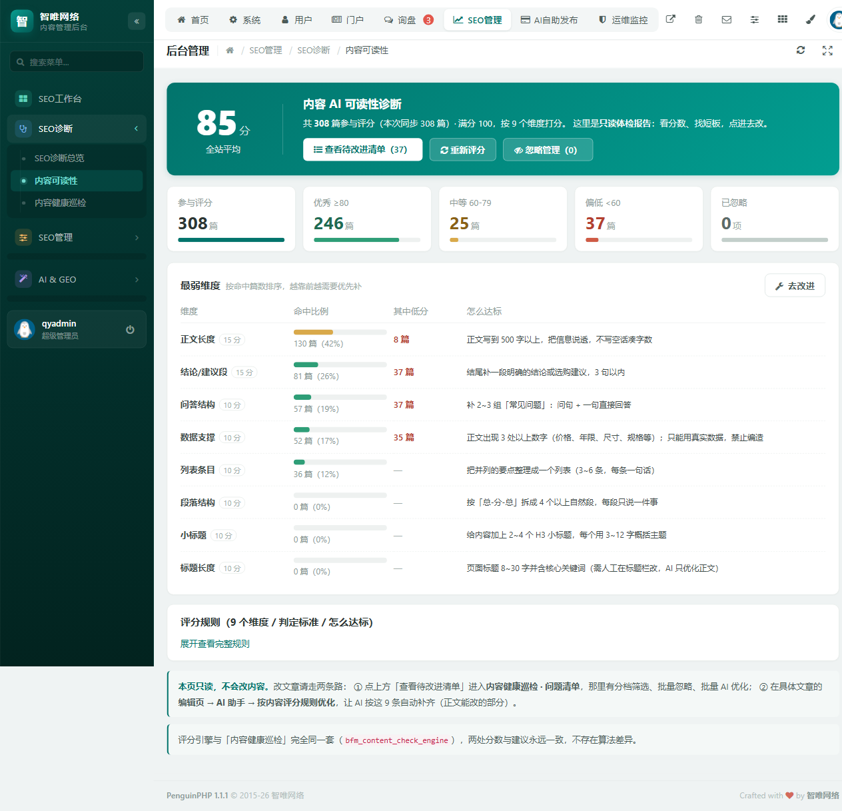Expand the full scoring rules via 展开查看完整规则
The height and width of the screenshot is (811, 842).
215,644
